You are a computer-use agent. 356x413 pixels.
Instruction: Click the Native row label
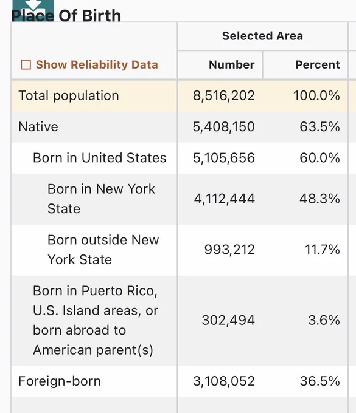point(38,127)
